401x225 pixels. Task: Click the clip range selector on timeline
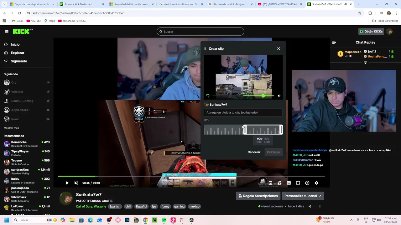click(x=263, y=130)
